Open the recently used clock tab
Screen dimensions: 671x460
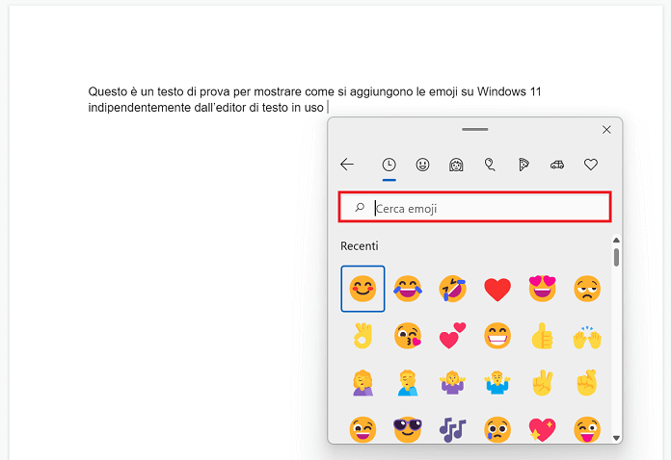coord(389,165)
